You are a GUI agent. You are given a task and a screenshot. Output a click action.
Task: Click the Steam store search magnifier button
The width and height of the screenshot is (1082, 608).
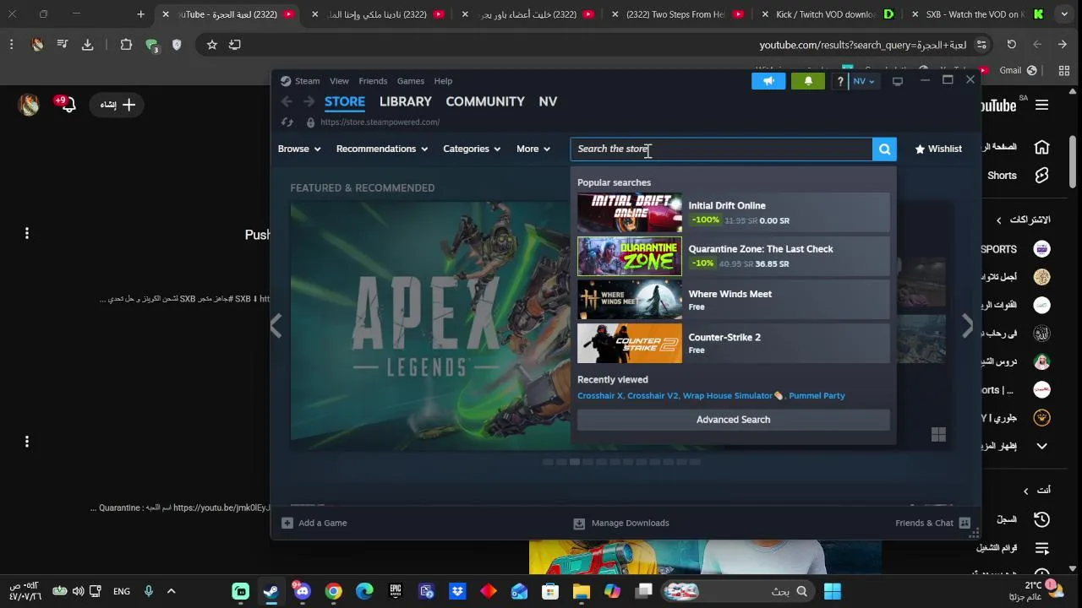884,149
